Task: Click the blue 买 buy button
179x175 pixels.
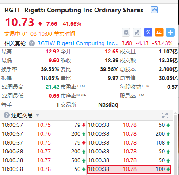Action: point(148,32)
